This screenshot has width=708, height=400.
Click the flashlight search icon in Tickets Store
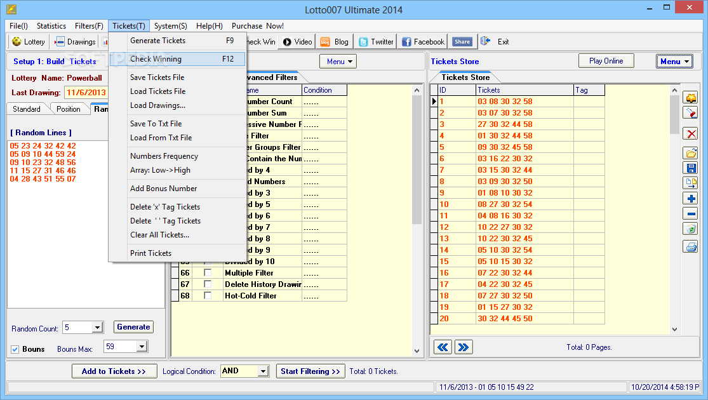tap(690, 113)
